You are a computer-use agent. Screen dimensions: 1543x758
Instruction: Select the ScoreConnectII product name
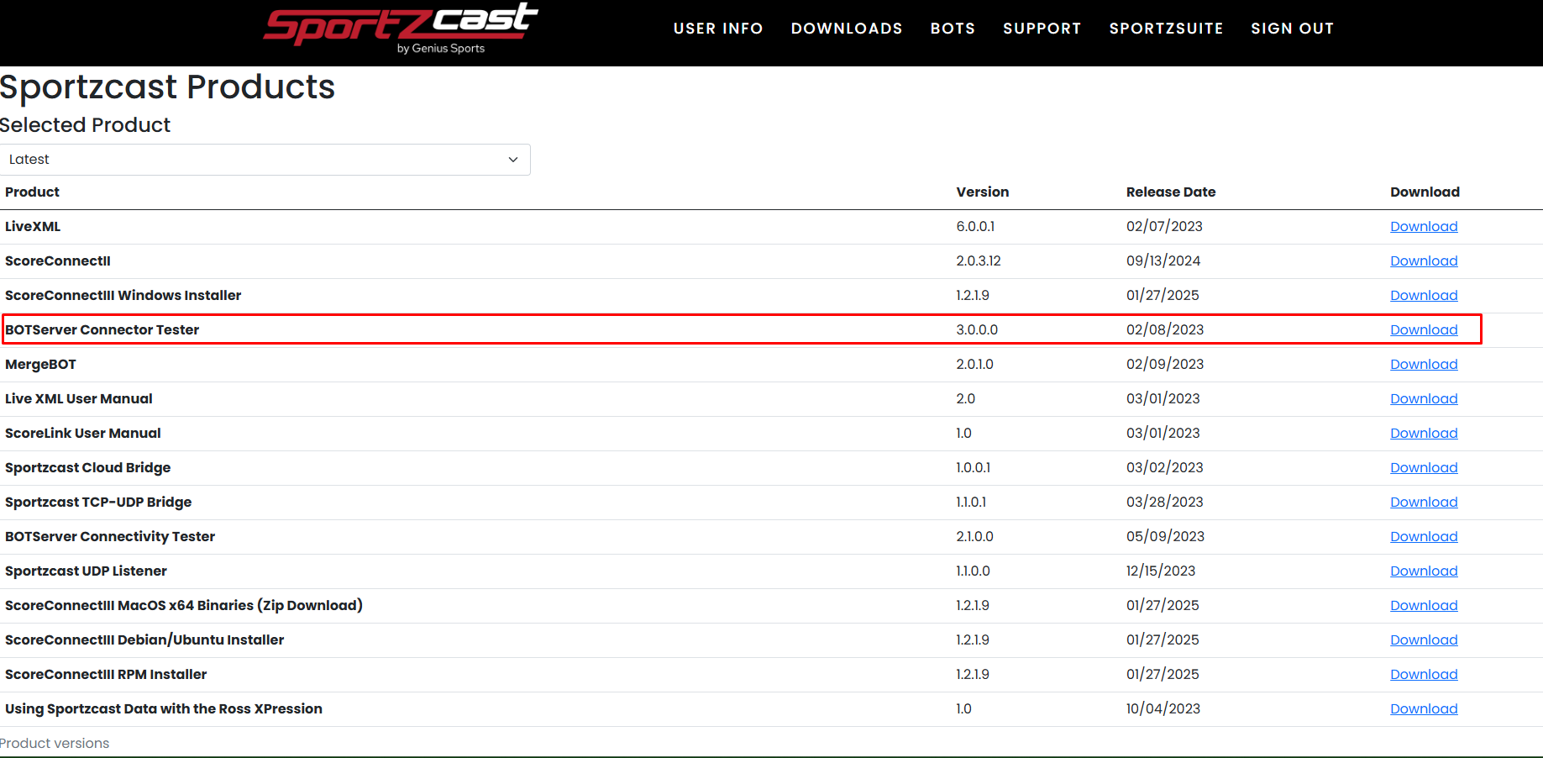[58, 261]
